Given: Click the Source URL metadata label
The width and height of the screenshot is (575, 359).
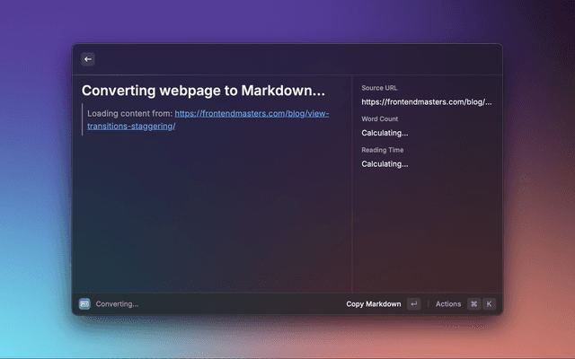Looking at the screenshot, I should pyautogui.click(x=379, y=88).
